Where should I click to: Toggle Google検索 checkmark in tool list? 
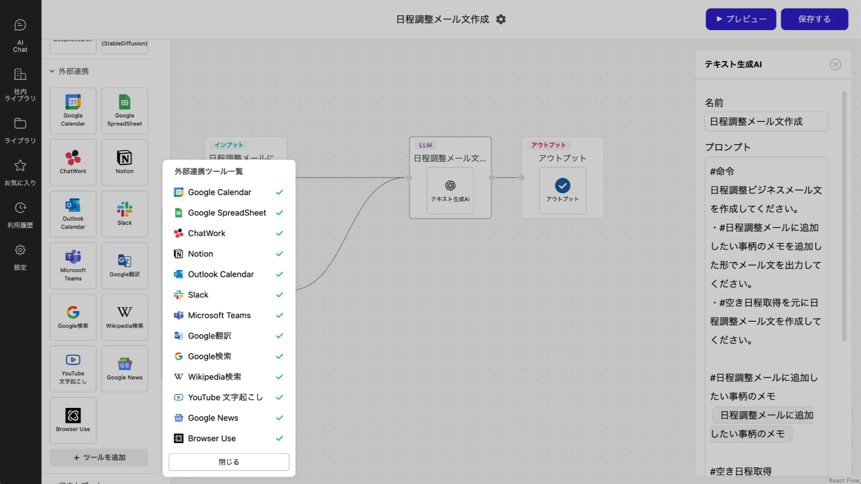coord(279,357)
